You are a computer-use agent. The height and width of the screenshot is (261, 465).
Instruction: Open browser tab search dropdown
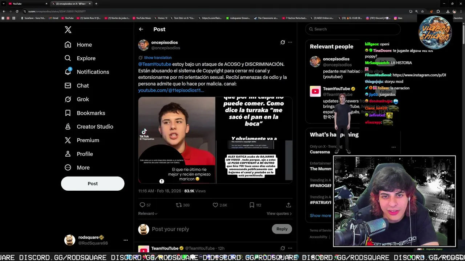[3, 4]
